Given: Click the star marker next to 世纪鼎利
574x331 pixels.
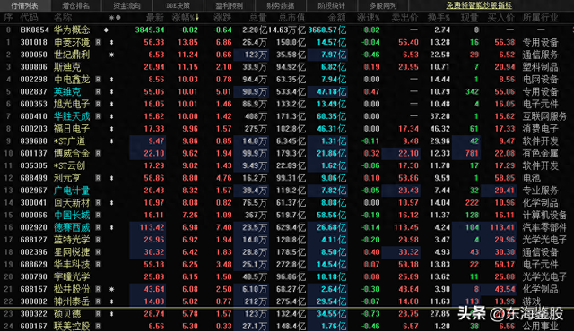Looking at the screenshot, I should [111, 55].
